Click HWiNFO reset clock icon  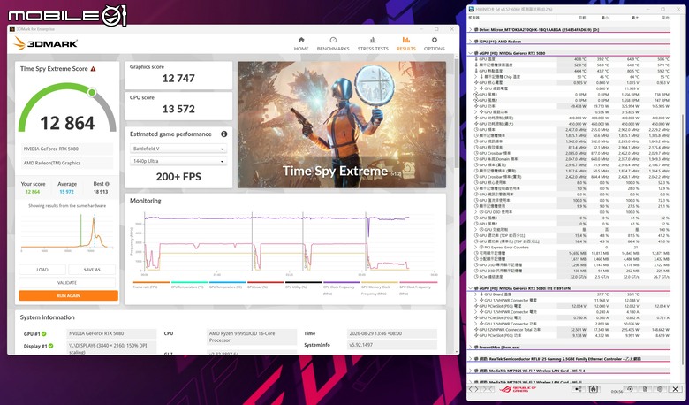coord(630,389)
